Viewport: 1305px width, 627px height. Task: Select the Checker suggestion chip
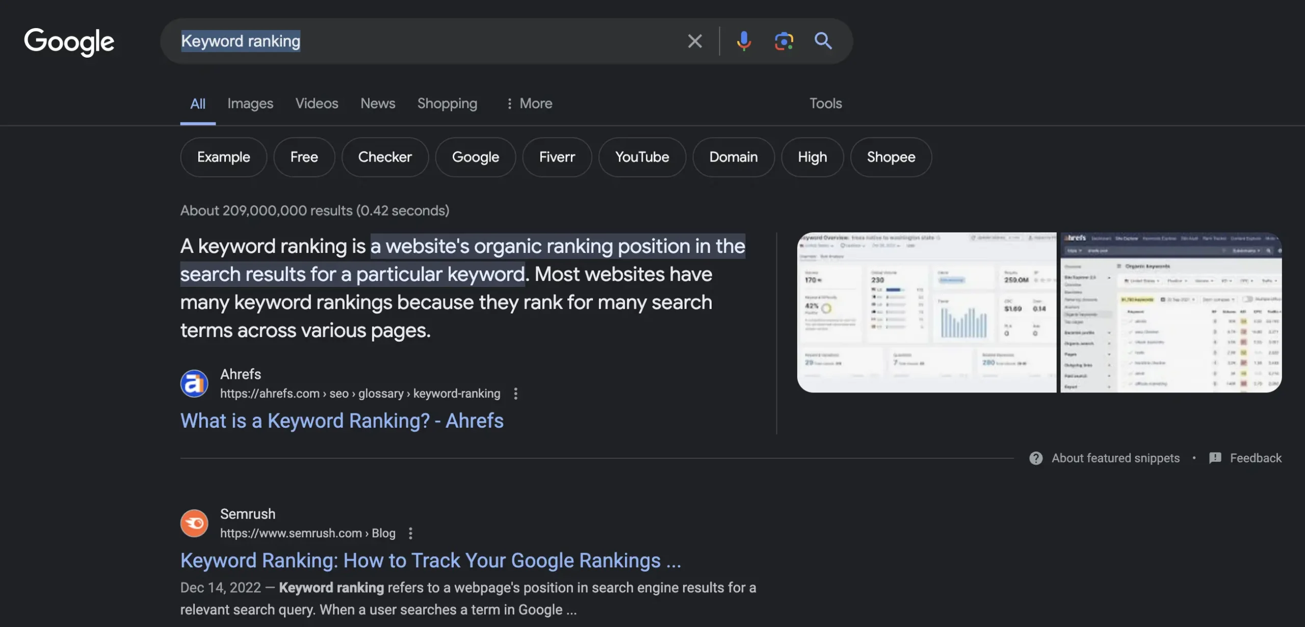click(385, 157)
